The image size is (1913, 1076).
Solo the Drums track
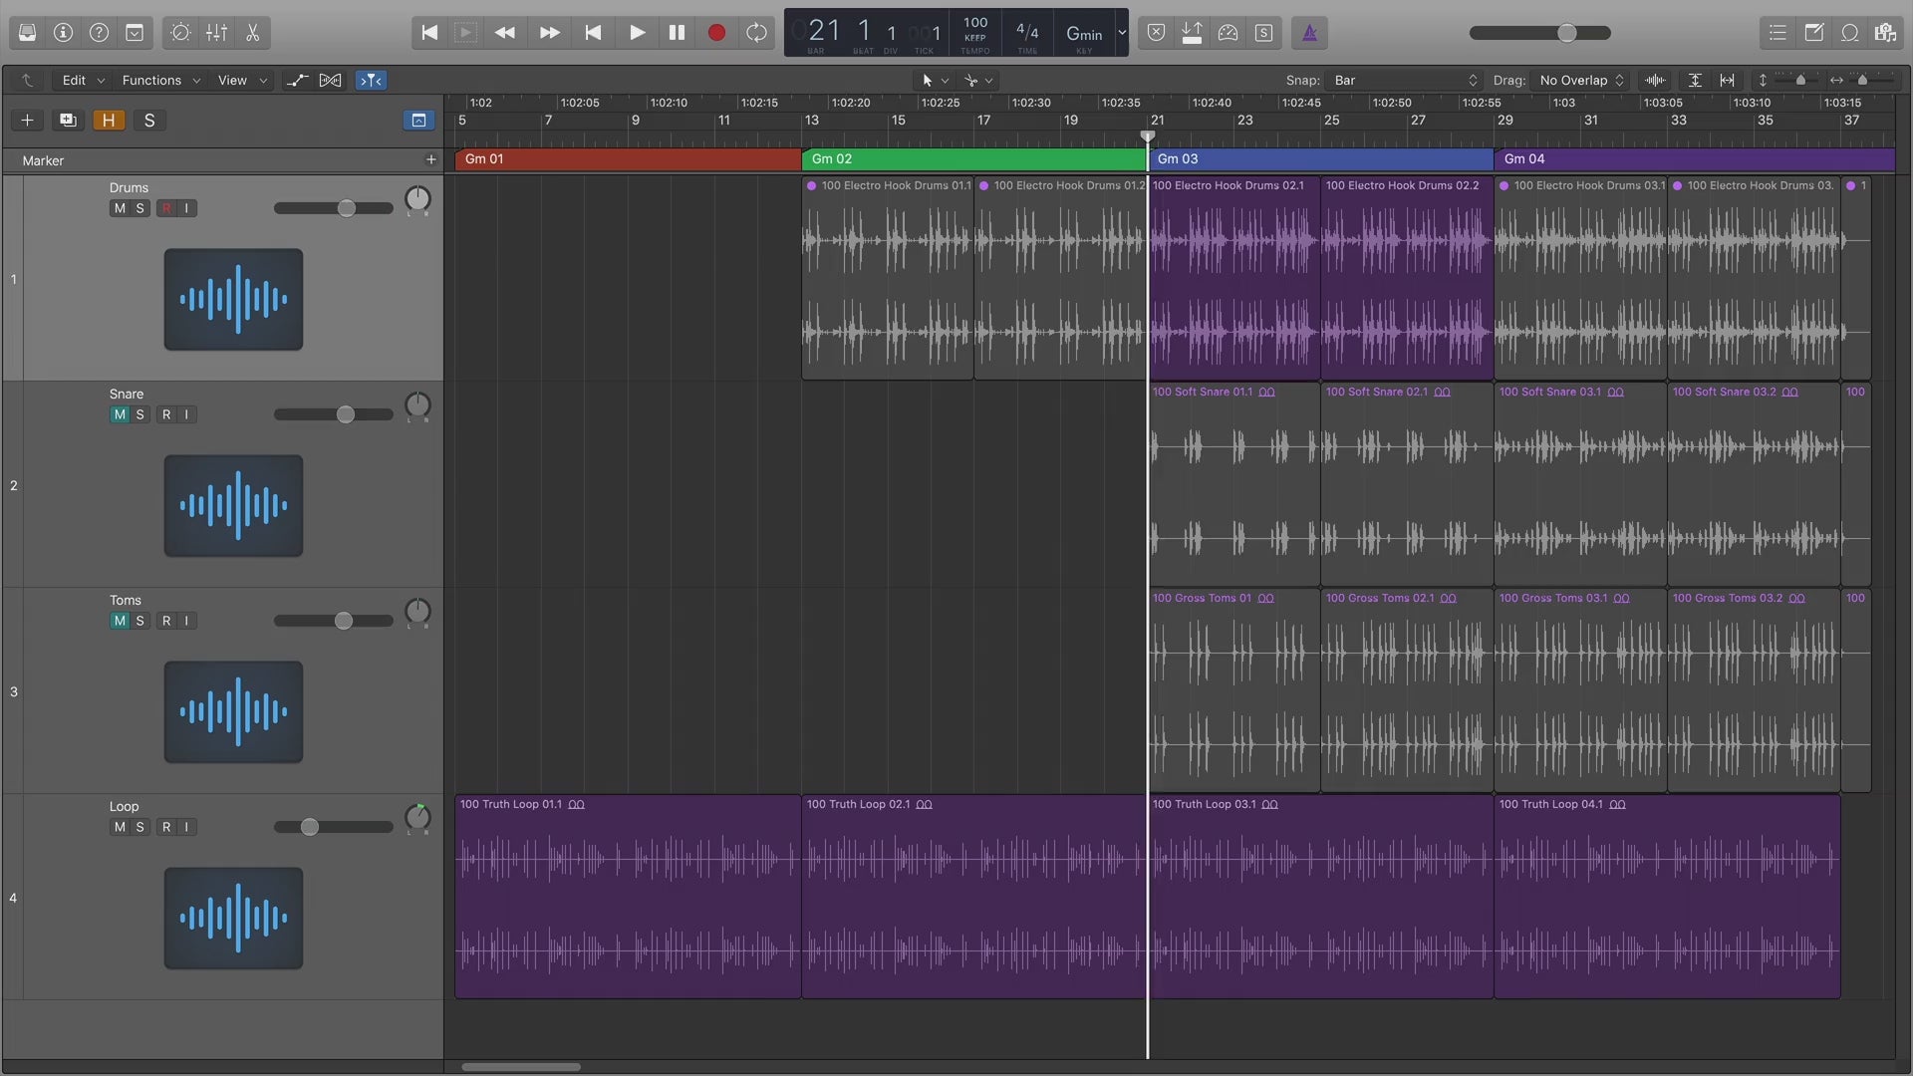coord(139,208)
